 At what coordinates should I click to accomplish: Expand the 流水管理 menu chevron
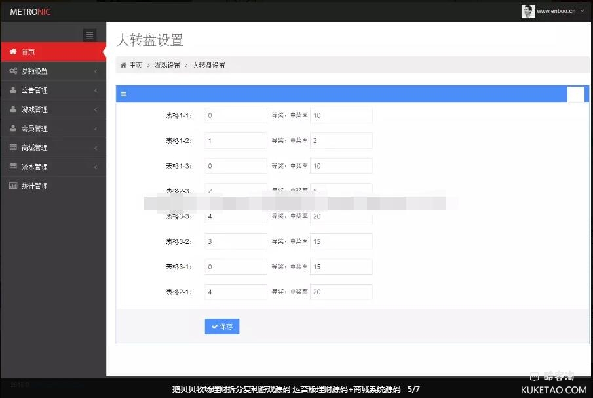tap(96, 167)
